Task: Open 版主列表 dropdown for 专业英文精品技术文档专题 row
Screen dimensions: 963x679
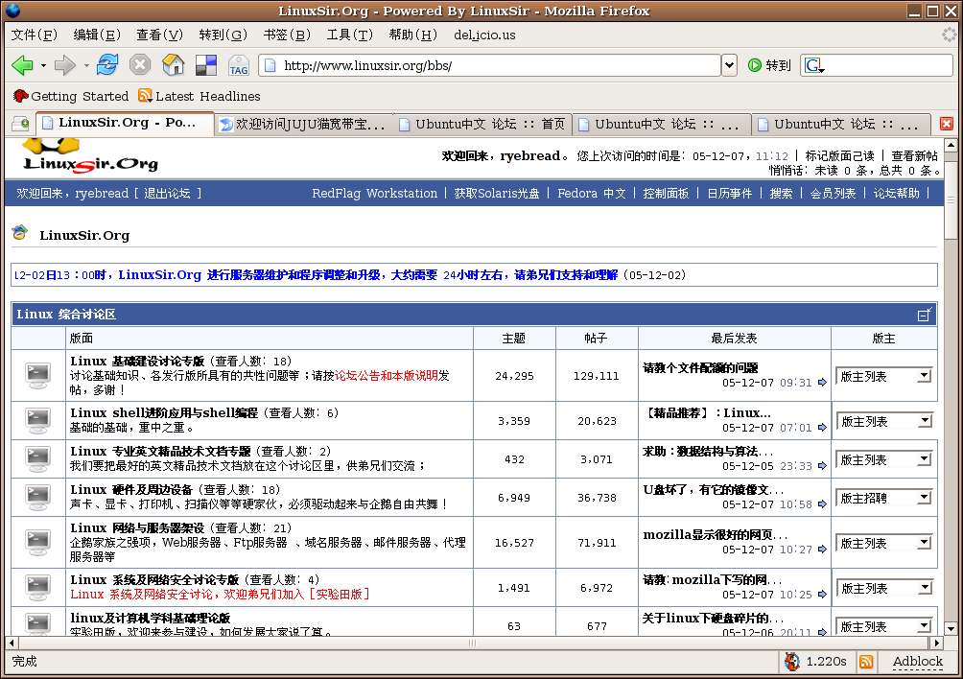Action: point(884,459)
